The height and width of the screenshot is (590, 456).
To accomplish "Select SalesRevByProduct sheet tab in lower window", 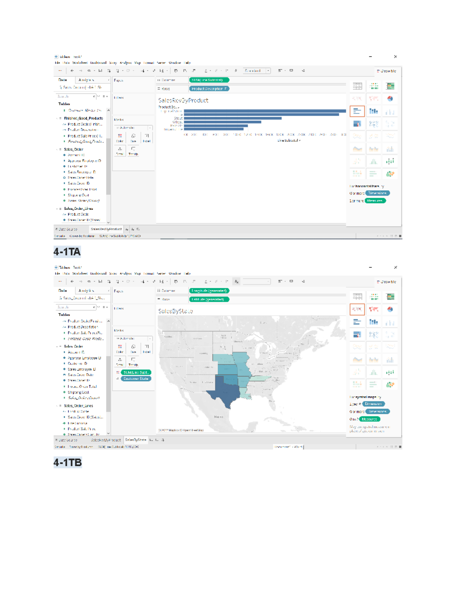I will [x=106, y=440].
